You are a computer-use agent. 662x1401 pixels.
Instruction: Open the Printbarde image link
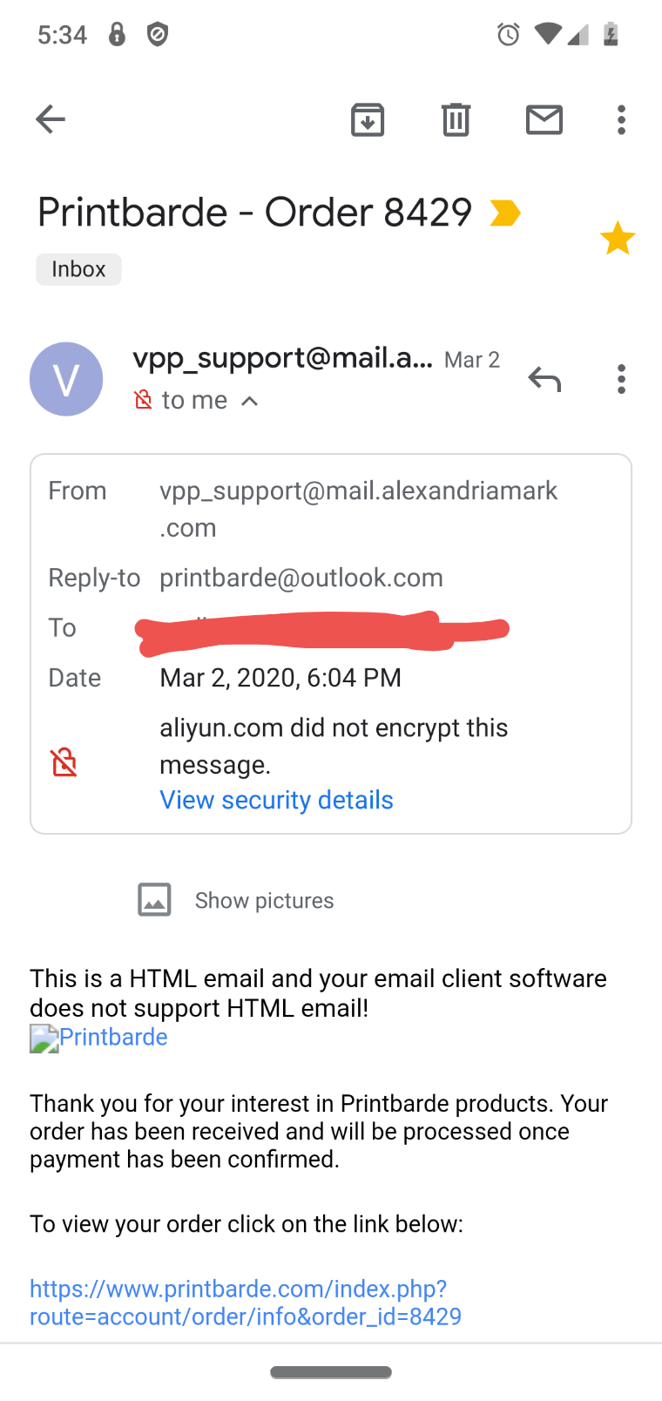pos(98,1037)
